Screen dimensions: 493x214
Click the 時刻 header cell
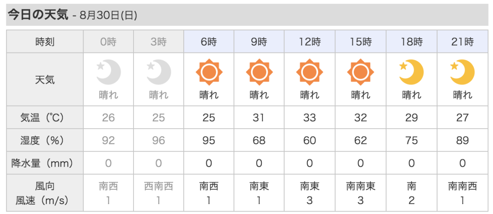[45, 41]
